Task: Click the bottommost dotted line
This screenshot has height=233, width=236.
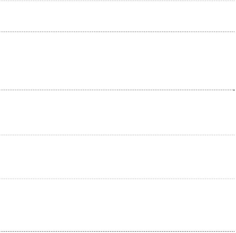Action: pos(118,231)
